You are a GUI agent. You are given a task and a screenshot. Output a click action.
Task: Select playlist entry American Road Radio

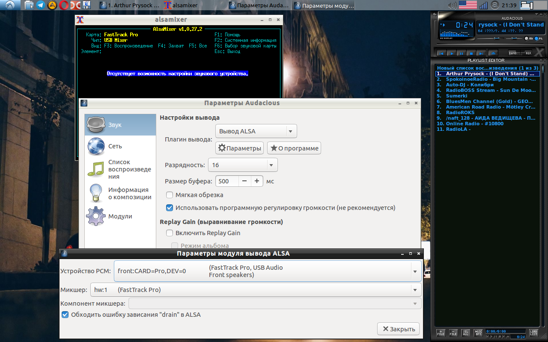488,107
